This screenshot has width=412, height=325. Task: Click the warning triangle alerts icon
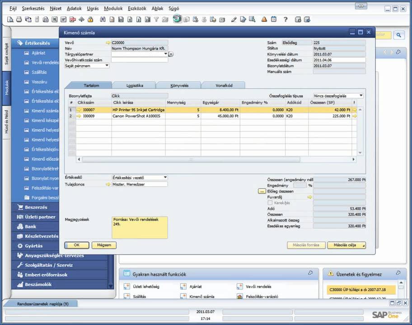[x=264, y=19]
